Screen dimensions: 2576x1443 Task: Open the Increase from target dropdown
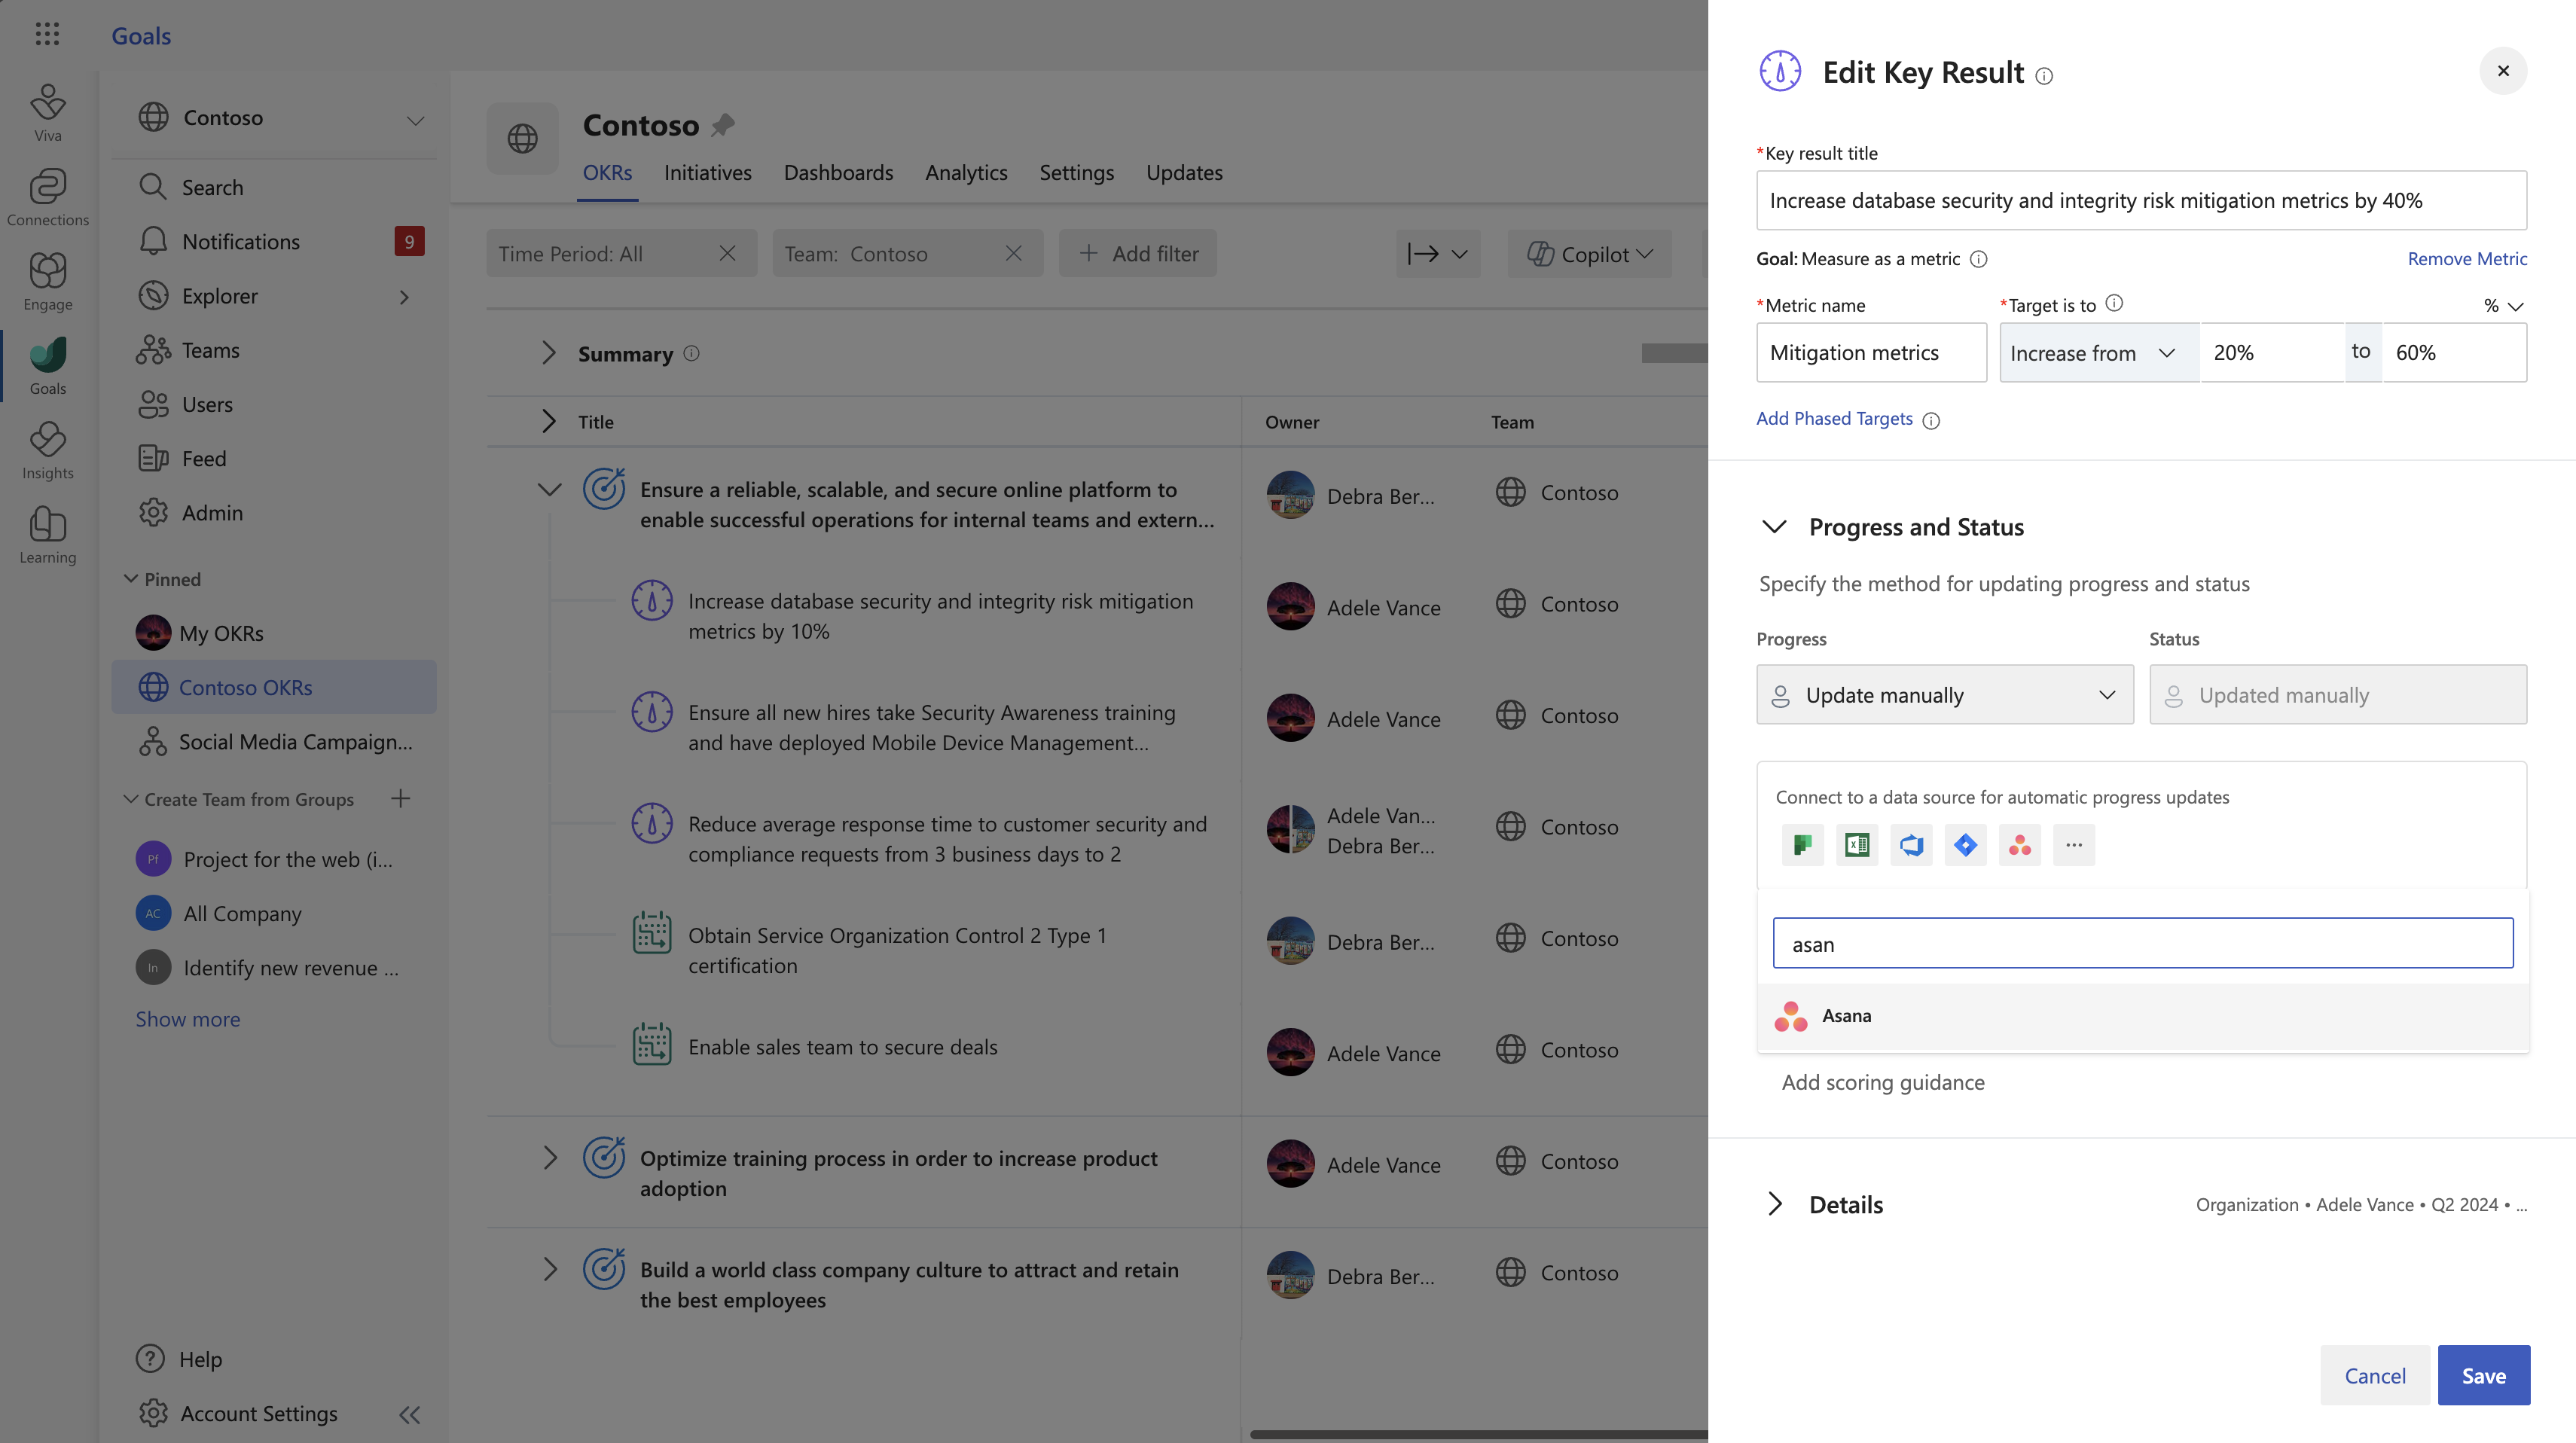(x=2098, y=353)
